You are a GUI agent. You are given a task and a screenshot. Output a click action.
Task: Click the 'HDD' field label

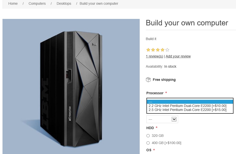(150, 128)
